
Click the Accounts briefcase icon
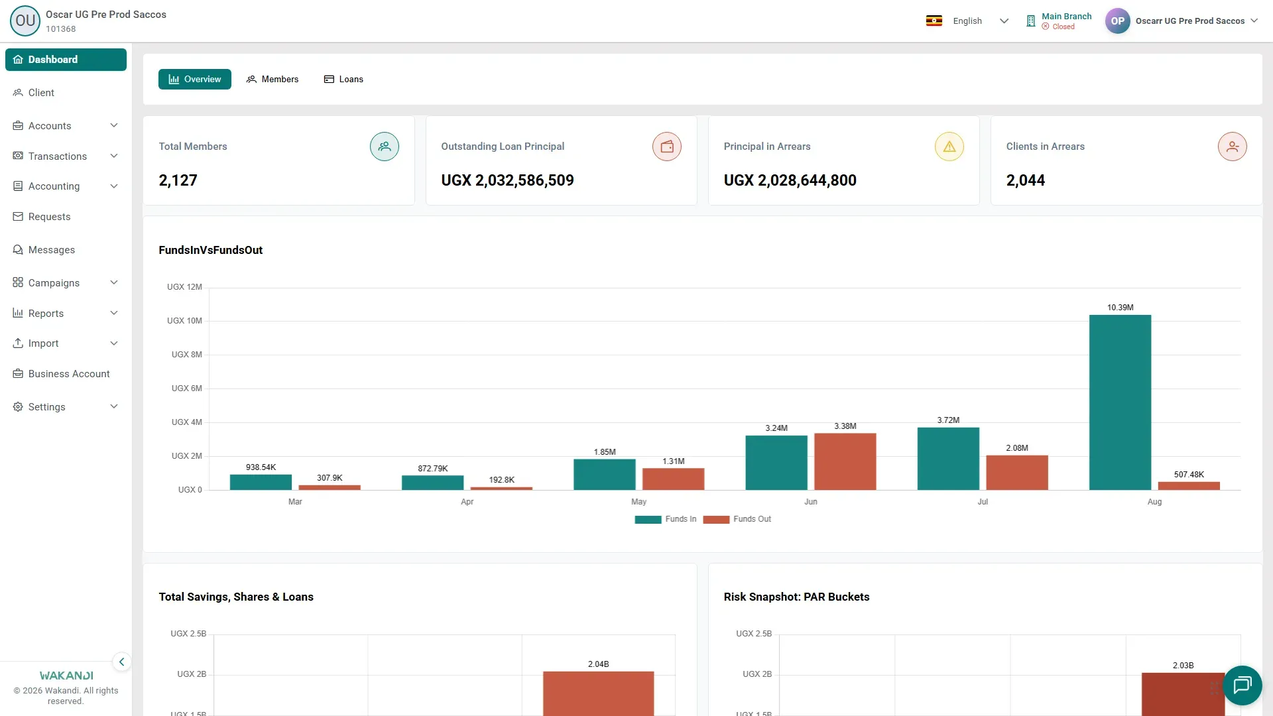18,126
